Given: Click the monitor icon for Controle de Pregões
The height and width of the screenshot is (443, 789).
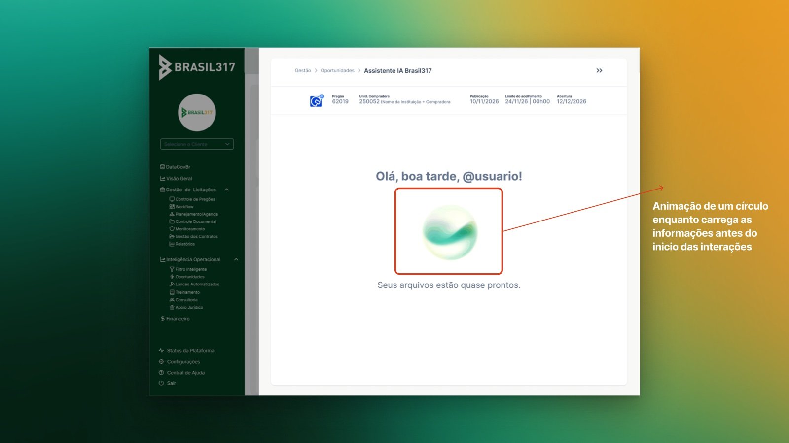Looking at the screenshot, I should 172,199.
